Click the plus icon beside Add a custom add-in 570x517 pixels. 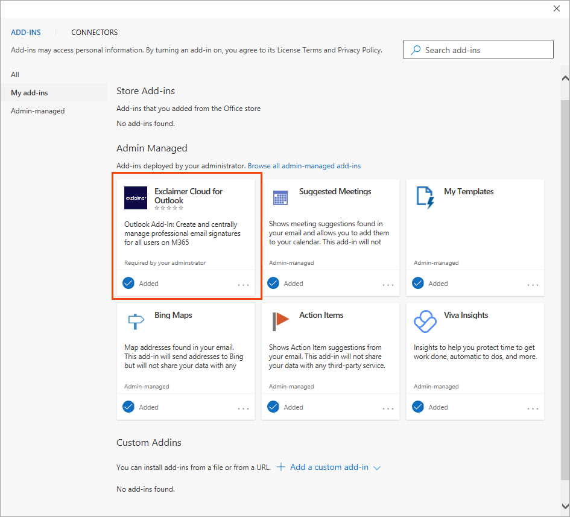tap(281, 467)
